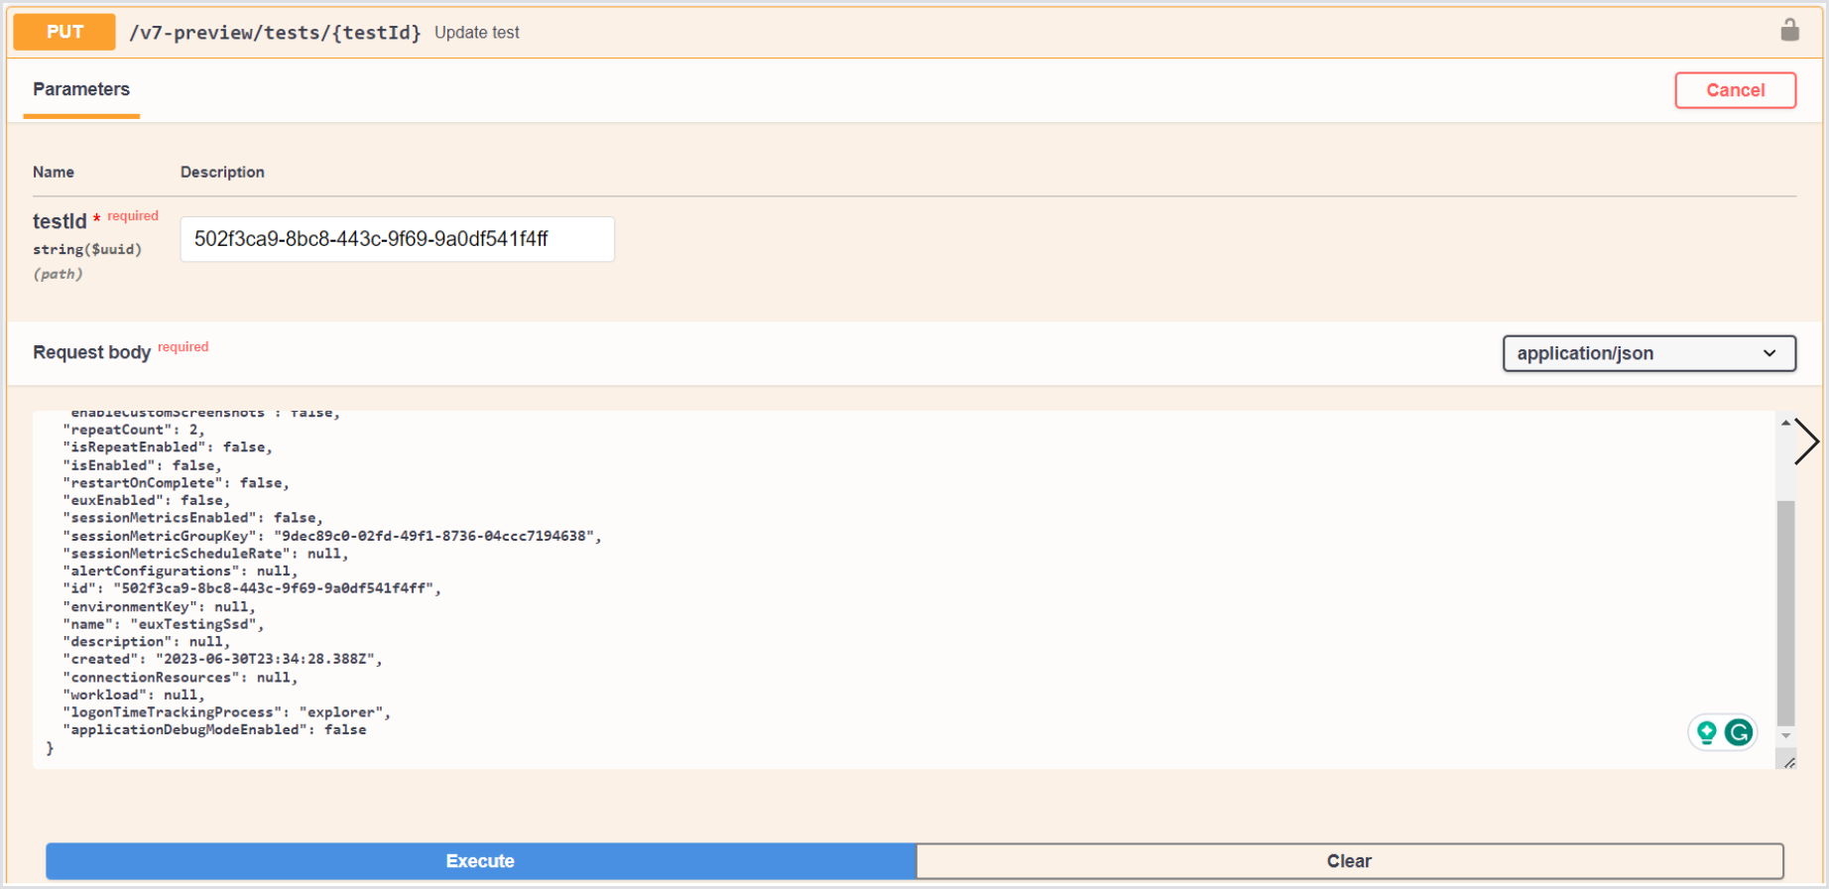
Task: Open the application/json content type dropdown
Action: click(1648, 353)
